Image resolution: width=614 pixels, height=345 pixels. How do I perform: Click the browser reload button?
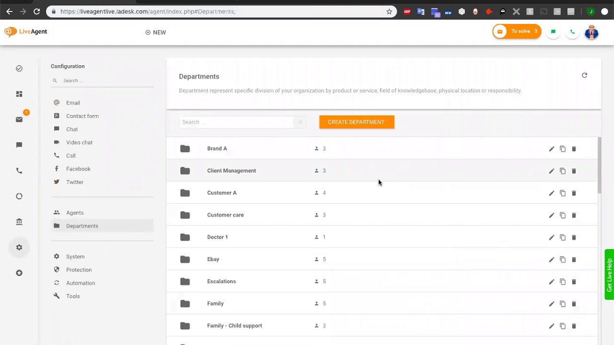[x=37, y=11]
